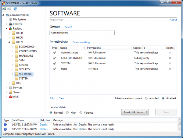
Task: Click the HKCU folder icon
Action: 14,38
